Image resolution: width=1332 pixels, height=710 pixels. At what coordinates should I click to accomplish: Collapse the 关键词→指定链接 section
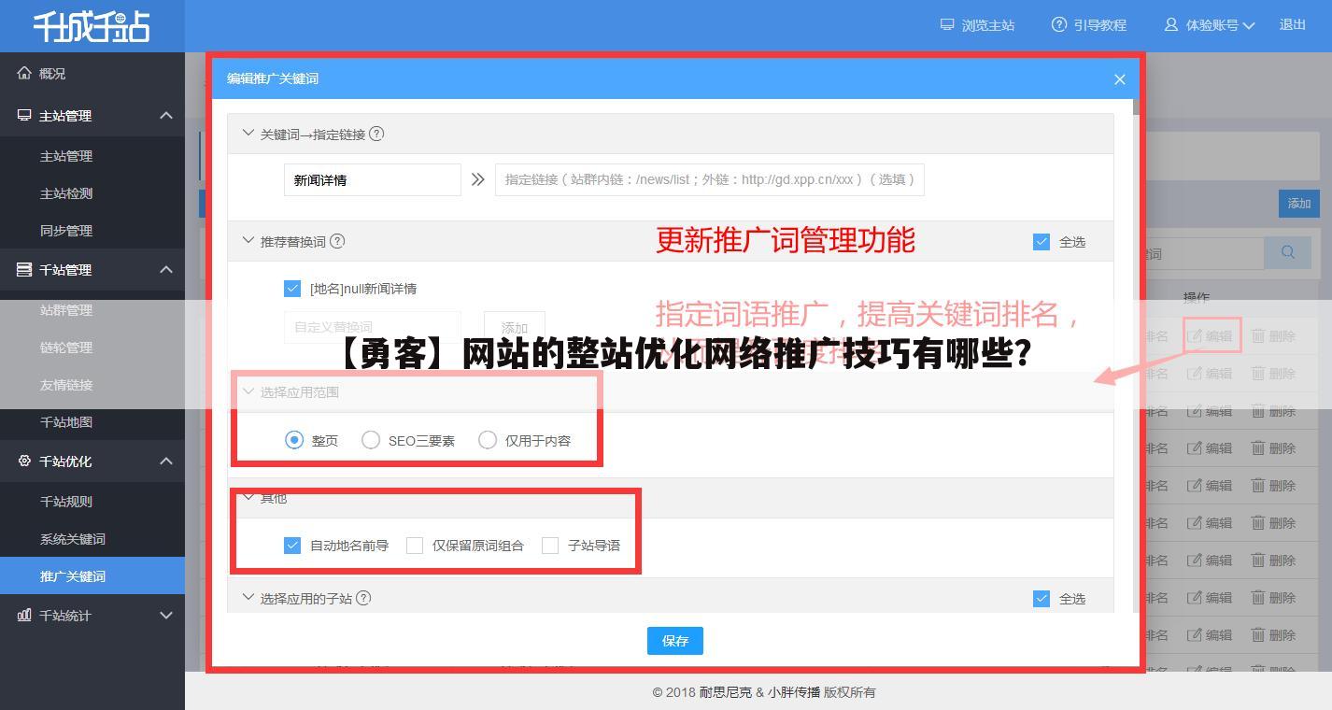248,134
